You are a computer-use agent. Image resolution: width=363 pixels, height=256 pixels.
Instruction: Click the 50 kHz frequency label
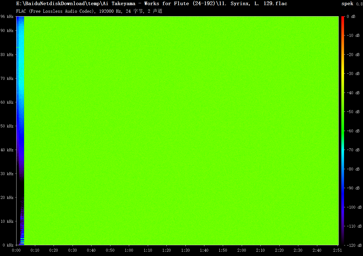click(x=7, y=126)
